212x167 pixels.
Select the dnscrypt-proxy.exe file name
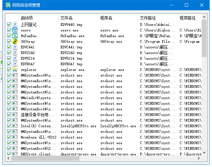[78, 154]
